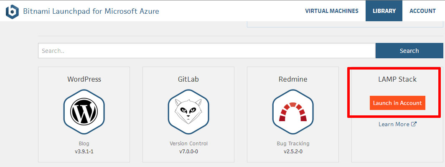Click the Blog category label
The width and height of the screenshot is (445, 167).
(84, 144)
